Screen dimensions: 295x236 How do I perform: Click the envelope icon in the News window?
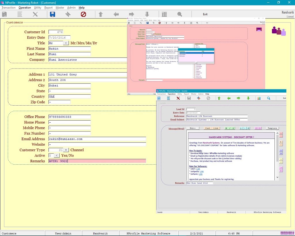click(259, 29)
